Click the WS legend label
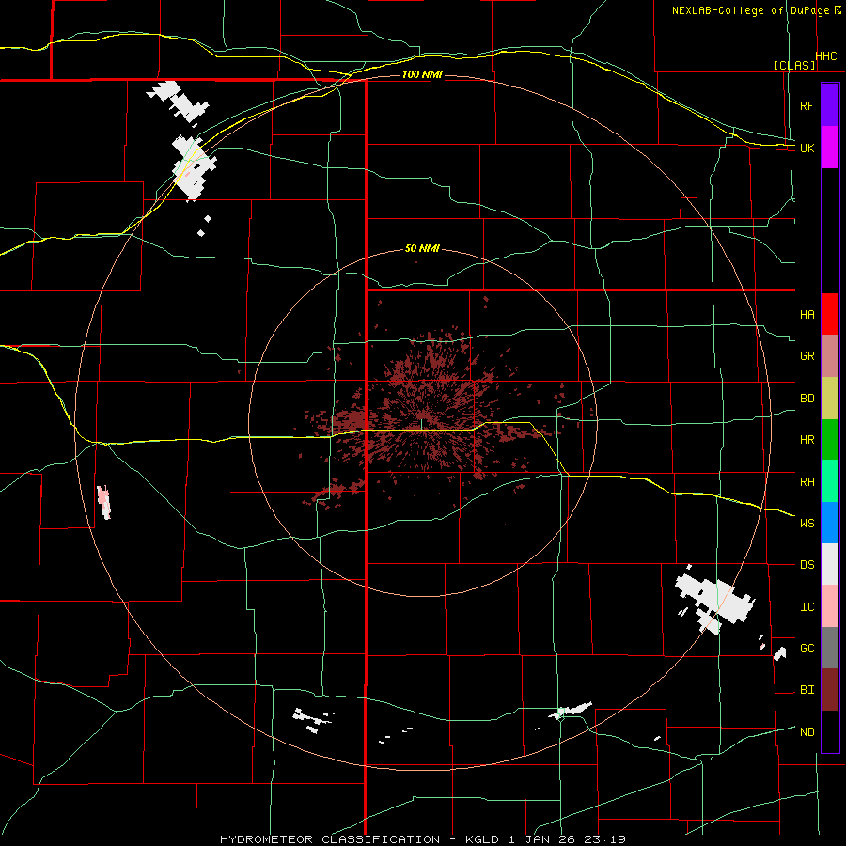This screenshot has width=846, height=846. (807, 524)
